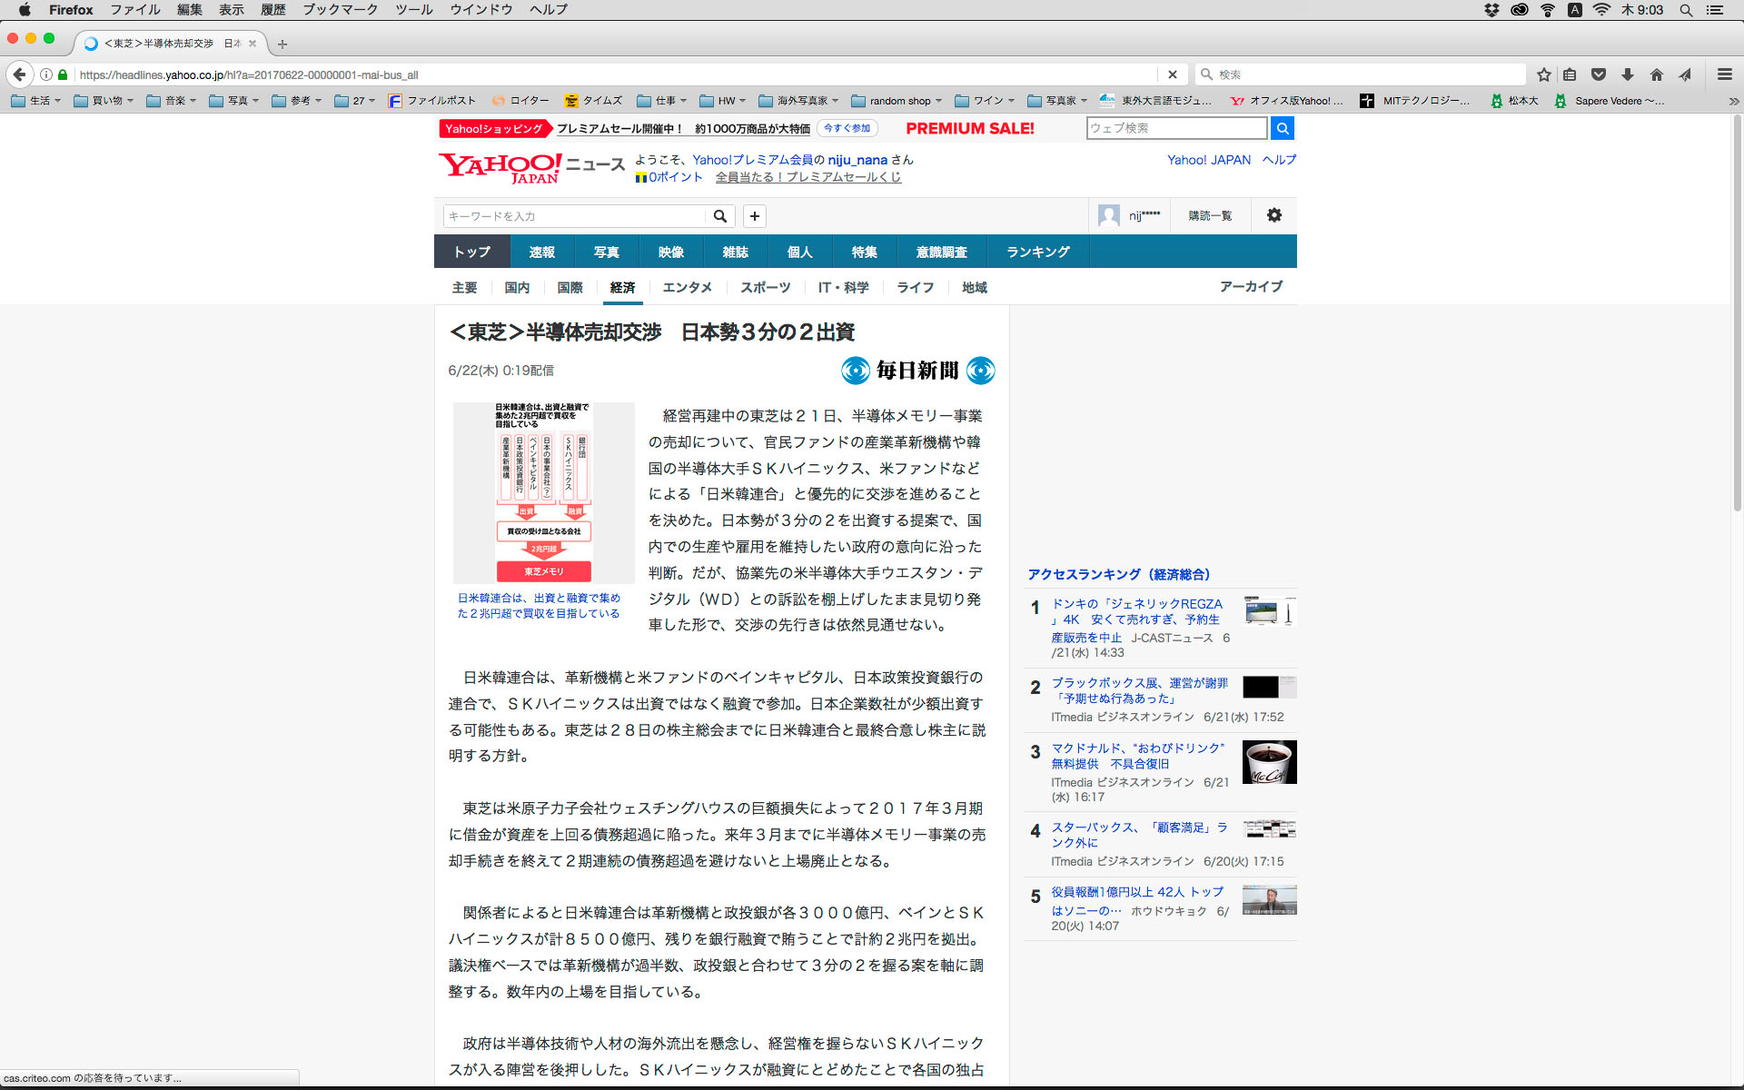Bookmark this page with star icon
The height and width of the screenshot is (1090, 1744).
pos(1543,74)
